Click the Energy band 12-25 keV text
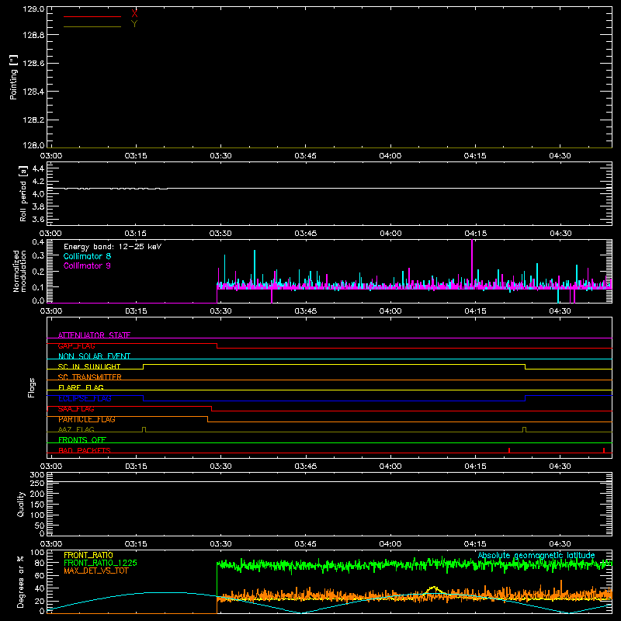 (x=113, y=247)
